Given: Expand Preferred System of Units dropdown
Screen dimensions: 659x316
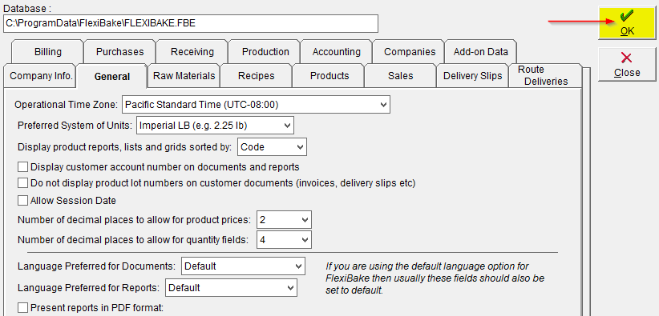Looking at the screenshot, I should (215, 125).
